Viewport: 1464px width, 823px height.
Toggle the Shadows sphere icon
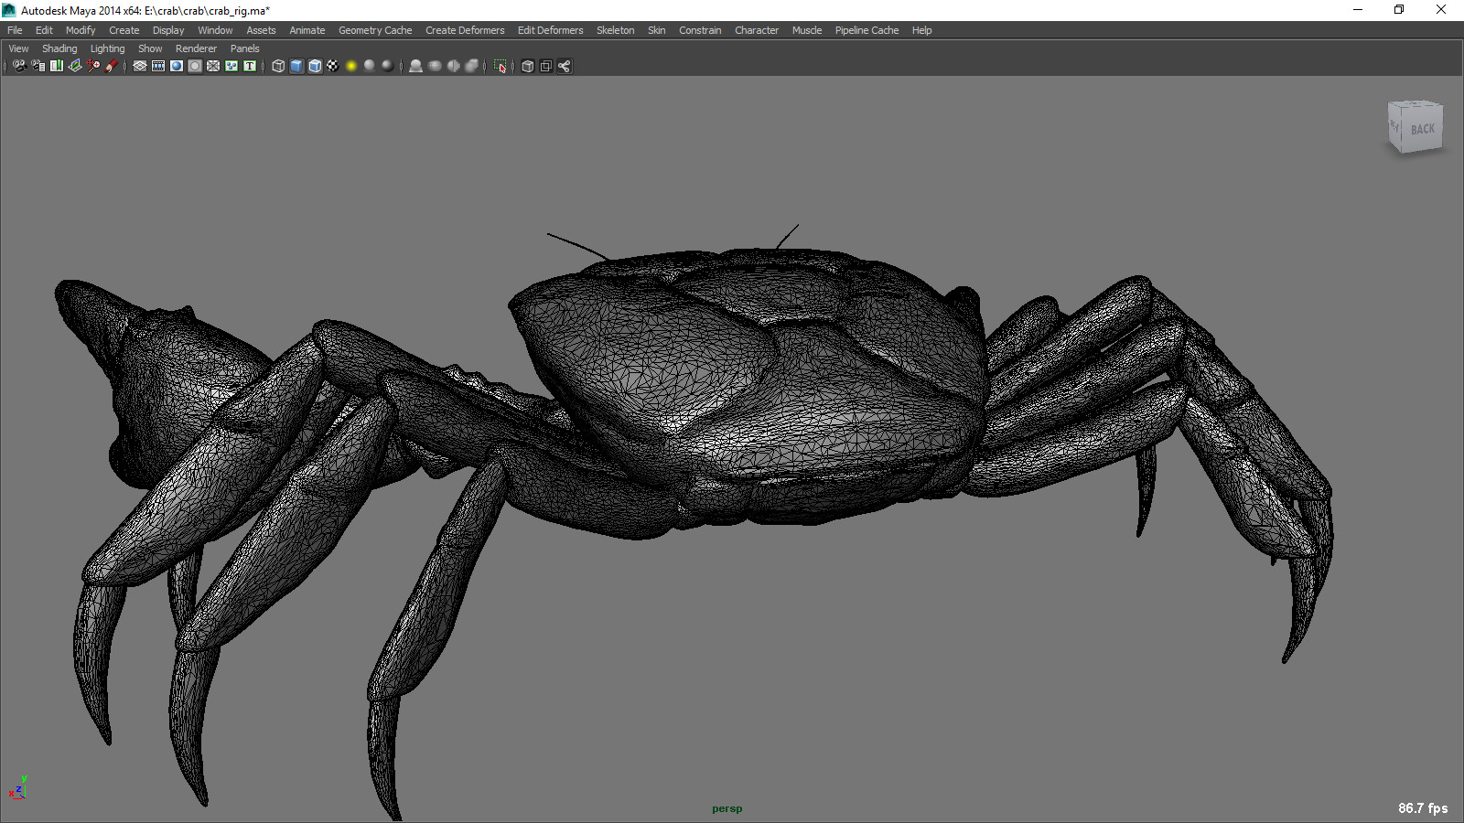(x=370, y=66)
